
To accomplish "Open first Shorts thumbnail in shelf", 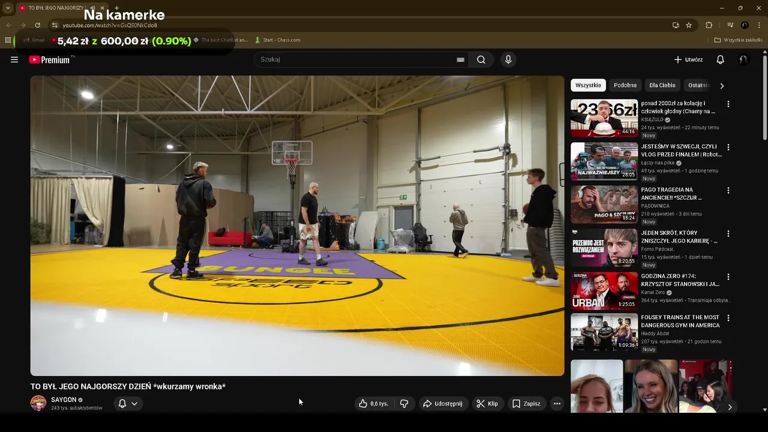I will pyautogui.click(x=596, y=386).
